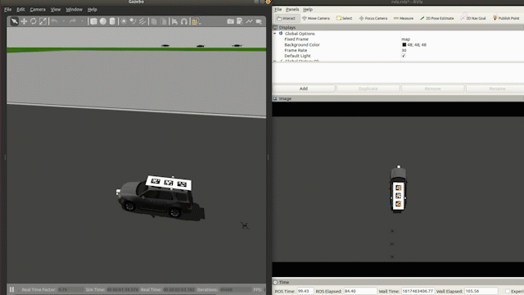
Task: Click the Add display button
Action: pyautogui.click(x=304, y=88)
